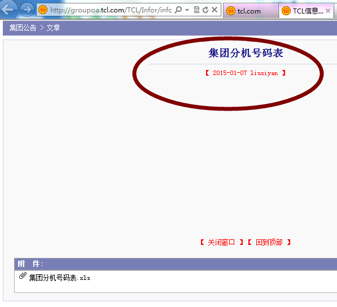Refresh the page with the reload icon

(205, 10)
